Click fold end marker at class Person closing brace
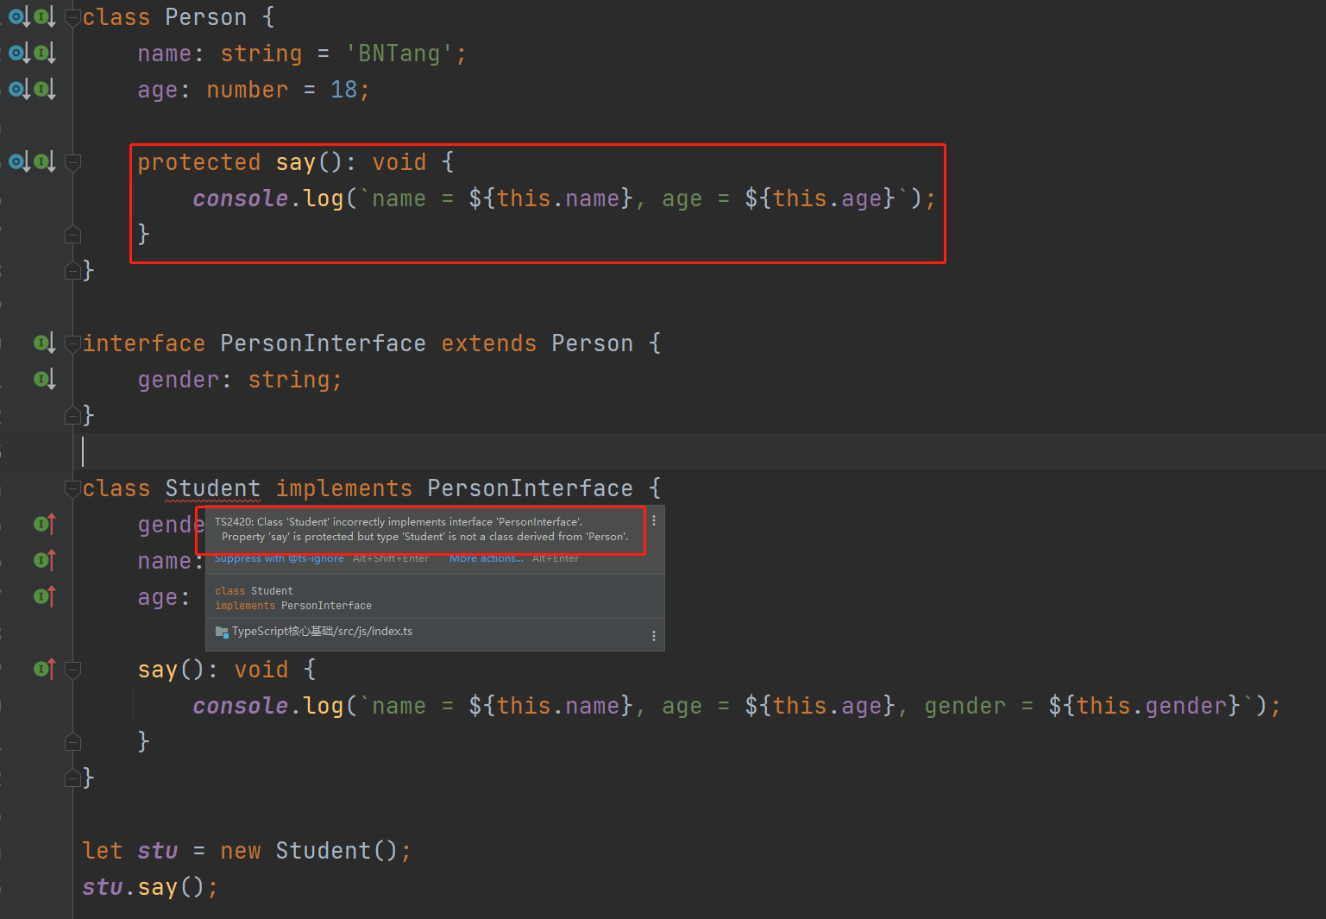This screenshot has width=1326, height=919. click(x=73, y=271)
